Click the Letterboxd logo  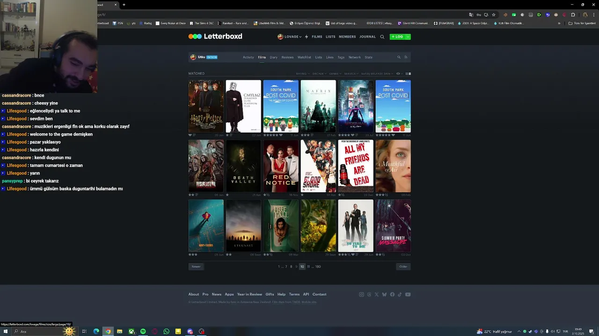(x=215, y=36)
